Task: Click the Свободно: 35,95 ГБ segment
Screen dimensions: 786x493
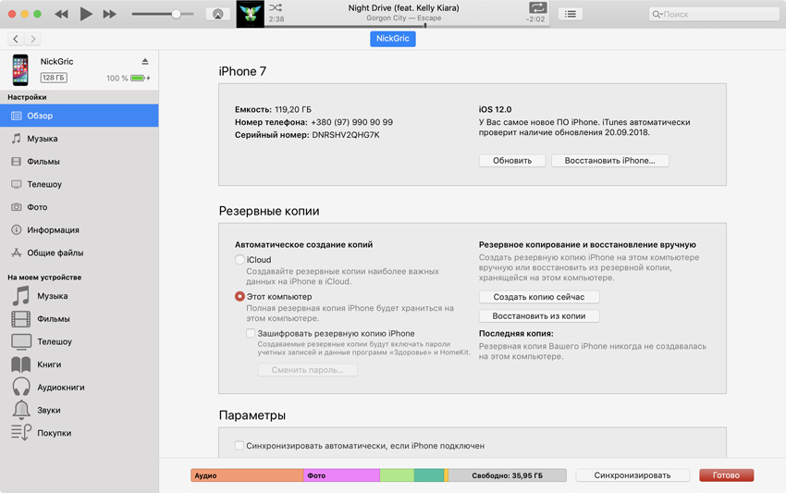Action: pos(508,475)
